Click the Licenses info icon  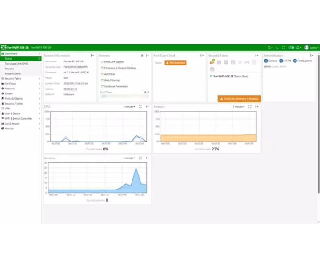pos(142,55)
